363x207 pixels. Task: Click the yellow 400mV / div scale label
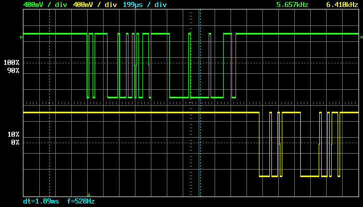coord(96,4)
